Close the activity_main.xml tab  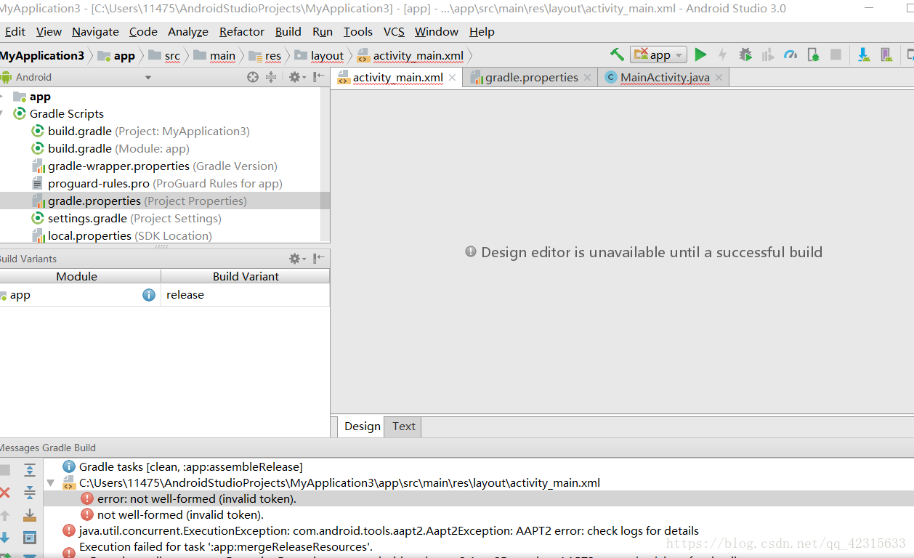click(x=452, y=78)
